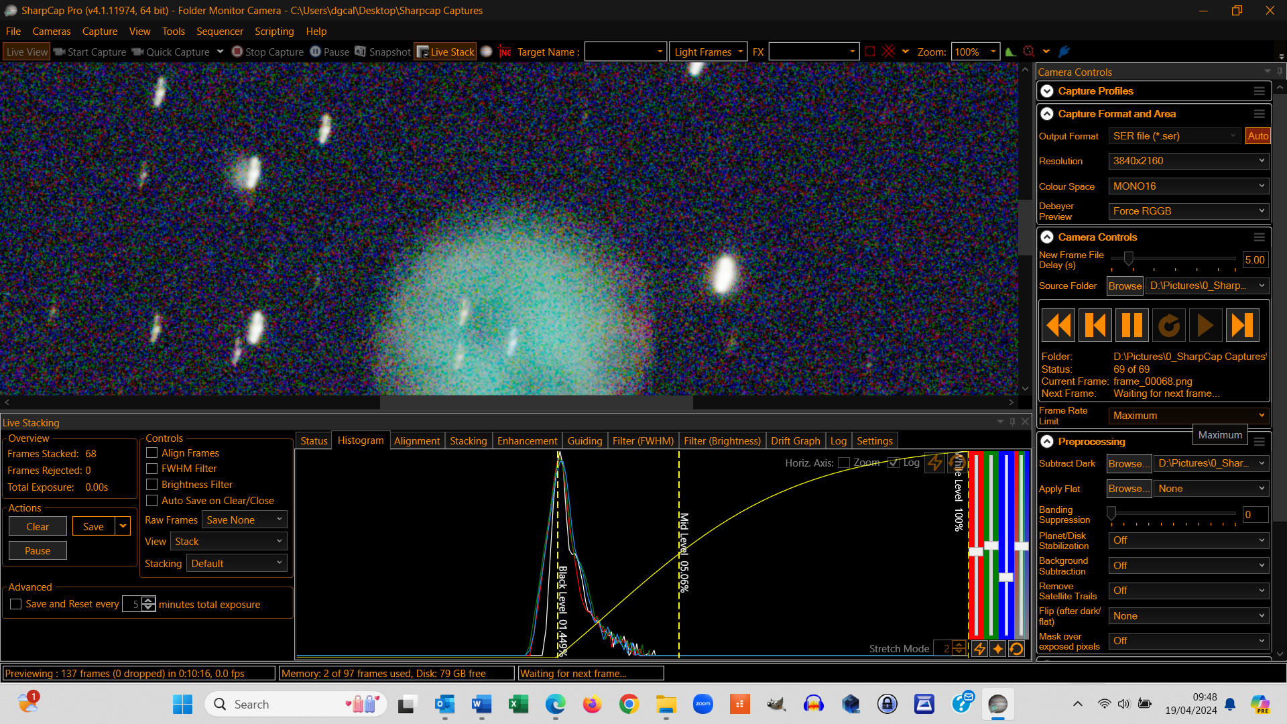
Task: Open Raw Frames Save None dropdown
Action: click(x=245, y=520)
